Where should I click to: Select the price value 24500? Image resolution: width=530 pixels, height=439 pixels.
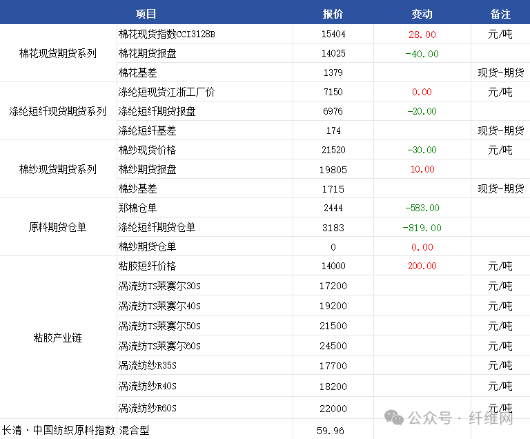coord(333,346)
